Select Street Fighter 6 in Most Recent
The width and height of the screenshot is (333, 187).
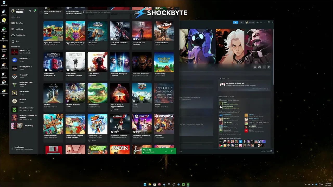click(x=24, y=68)
